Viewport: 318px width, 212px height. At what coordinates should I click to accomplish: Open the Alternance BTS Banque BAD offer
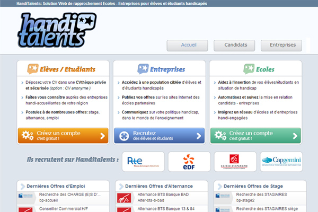[162, 198]
